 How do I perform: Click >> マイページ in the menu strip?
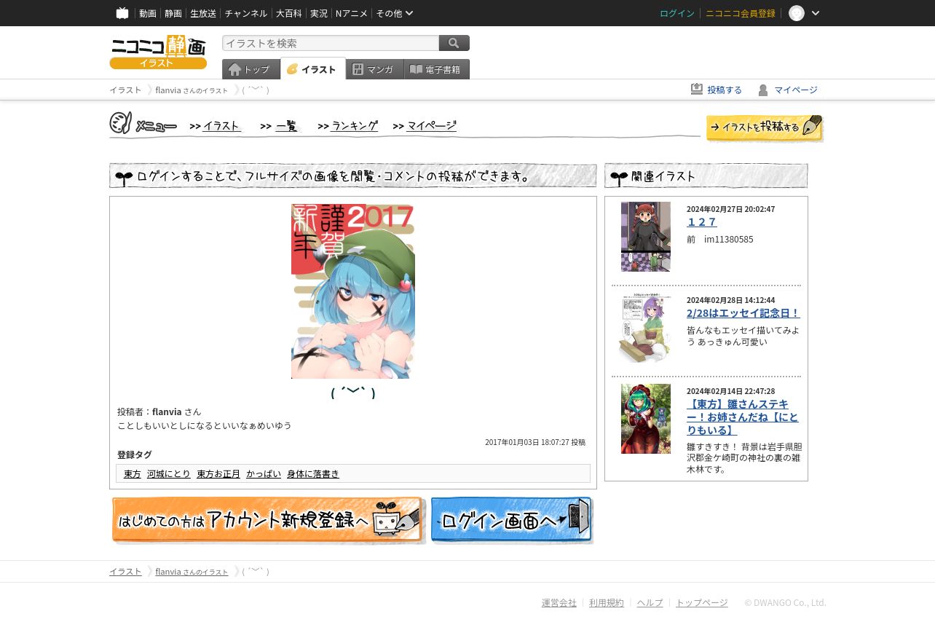(425, 126)
